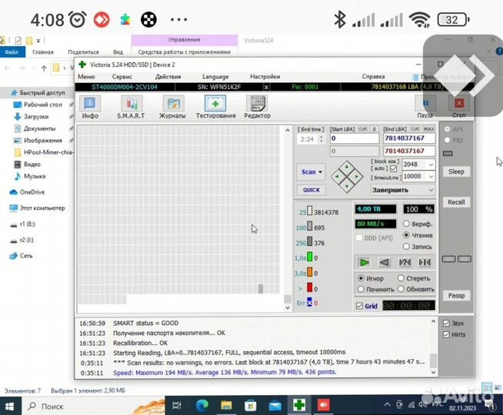Click the QUICK scan button
This screenshot has width=503, height=415.
point(311,190)
